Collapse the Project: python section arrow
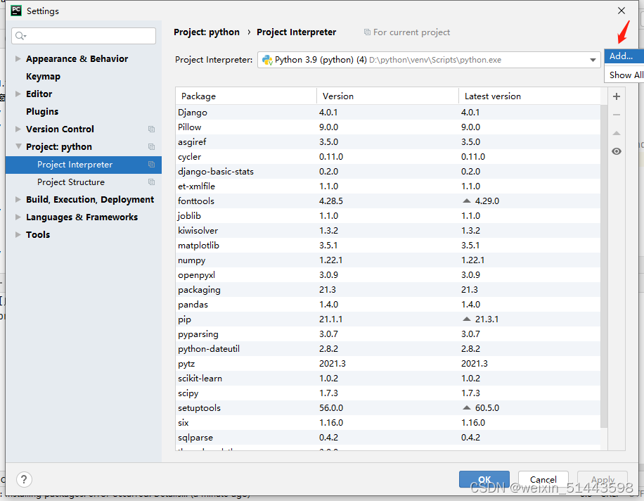The height and width of the screenshot is (501, 644). (x=18, y=147)
